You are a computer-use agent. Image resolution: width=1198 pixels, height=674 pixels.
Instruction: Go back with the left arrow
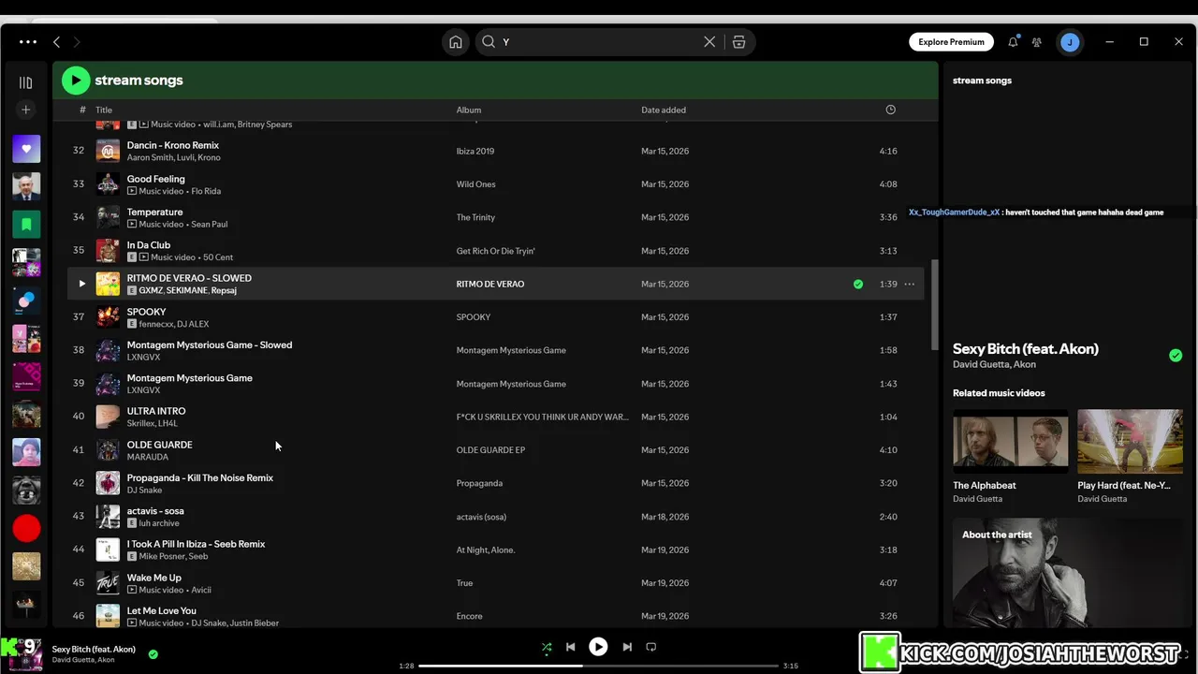(57, 42)
